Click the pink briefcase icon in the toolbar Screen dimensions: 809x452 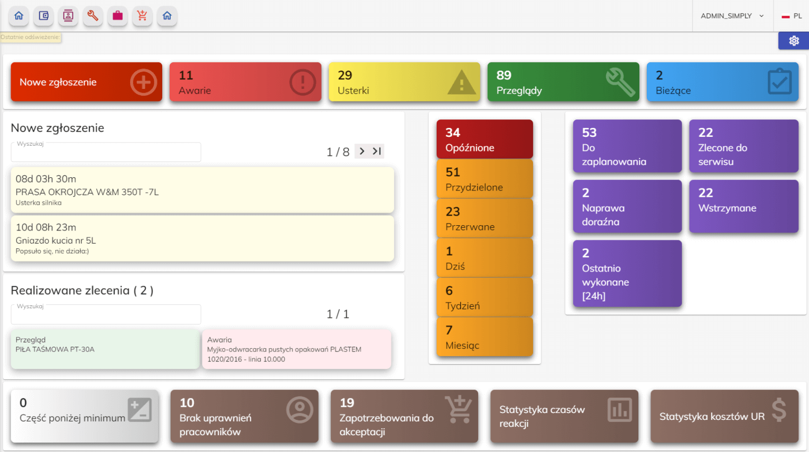pyautogui.click(x=117, y=16)
